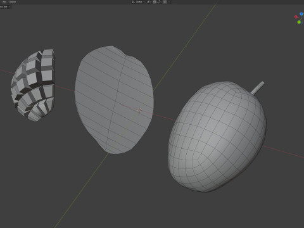Select the rounded fruit mesh with stem
Screen dimensions: 304x228
pos(217,137)
